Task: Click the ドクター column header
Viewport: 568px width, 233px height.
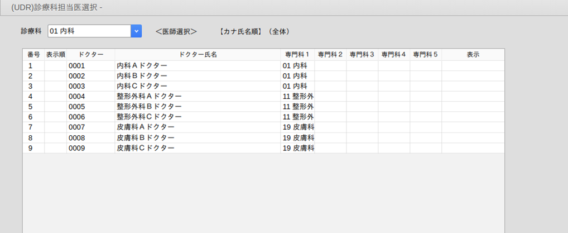Action: pyautogui.click(x=91, y=55)
